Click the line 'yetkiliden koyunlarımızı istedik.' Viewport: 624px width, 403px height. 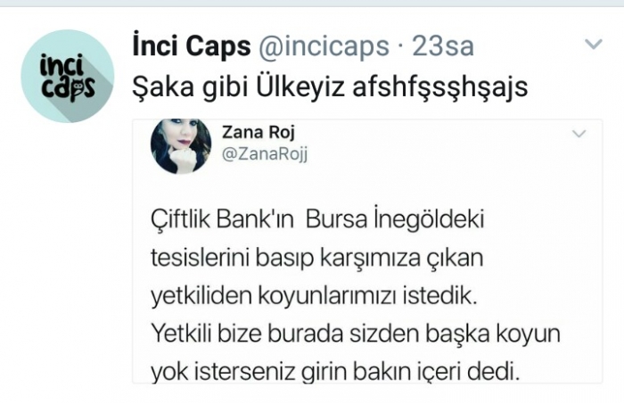[314, 296]
